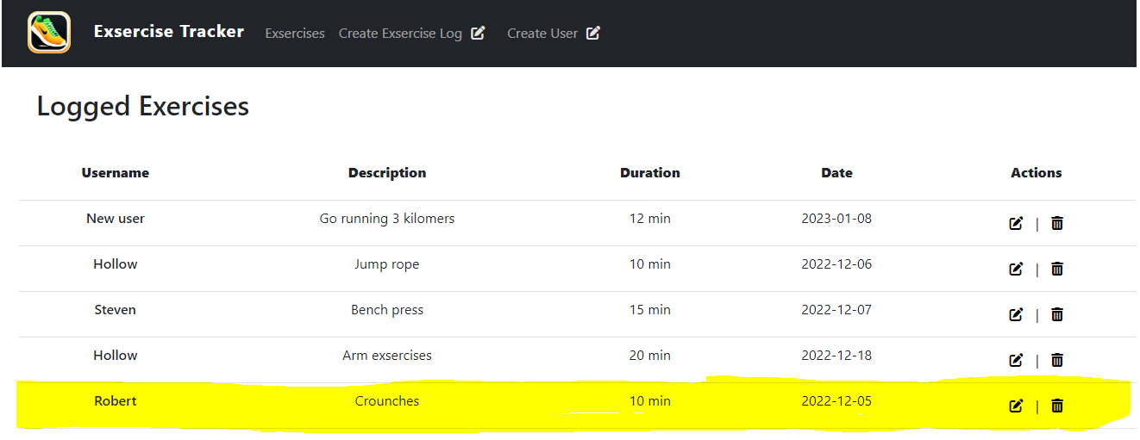Screen dimensions: 1140x440
Task: Delete Robert's Crounches entry
Action: 1057,406
